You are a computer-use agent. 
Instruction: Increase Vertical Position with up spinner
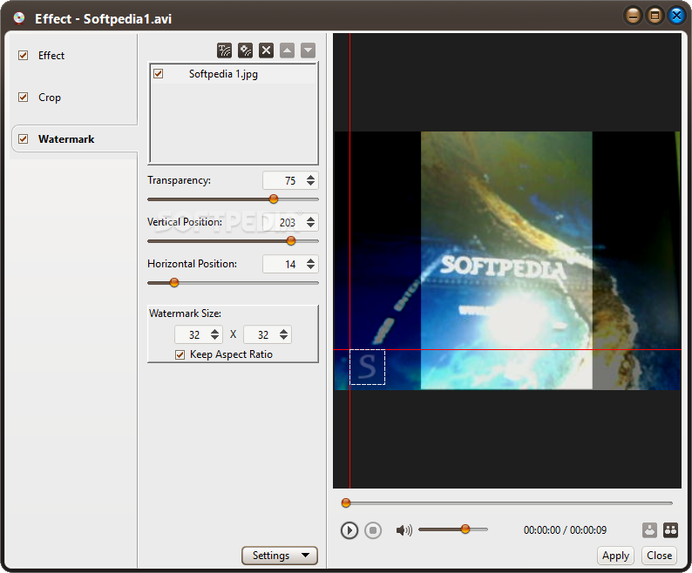pos(310,219)
